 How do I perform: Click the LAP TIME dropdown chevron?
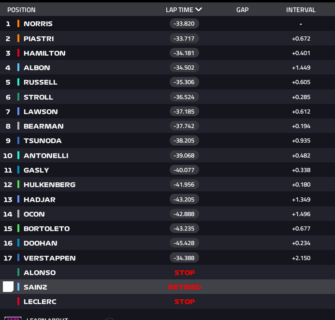[199, 9]
